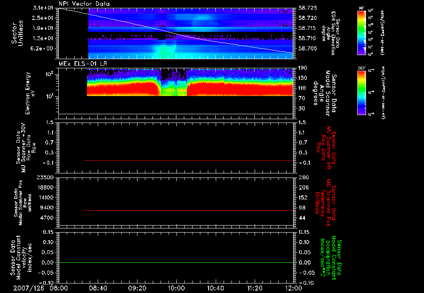Image resolution: width=424 pixels, height=293 pixels.
Task: Click the 23500 scanner position tick value
Action: pos(45,177)
